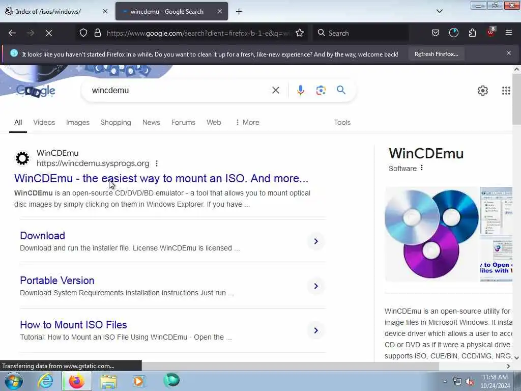Stop loading the page
Screen dimensions: 521x391
tap(49, 33)
